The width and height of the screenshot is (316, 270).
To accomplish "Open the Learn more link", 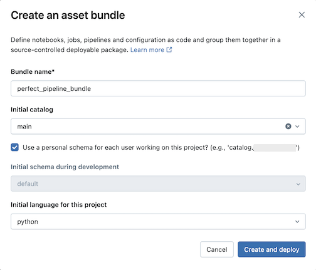I will pyautogui.click(x=147, y=50).
